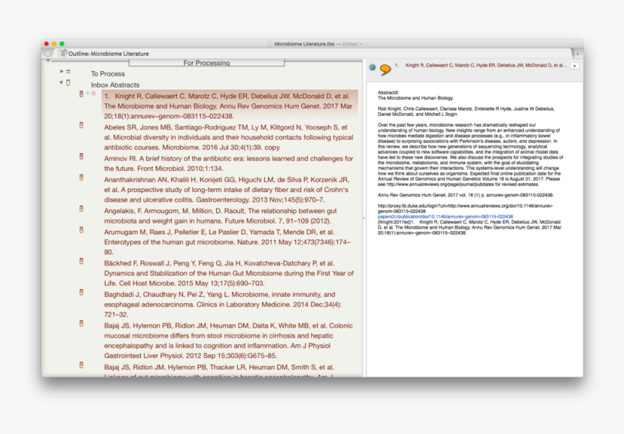The height and width of the screenshot is (434, 624).
Task: Select the Angelakis gut microbiota weight gain entry
Action: point(221,216)
